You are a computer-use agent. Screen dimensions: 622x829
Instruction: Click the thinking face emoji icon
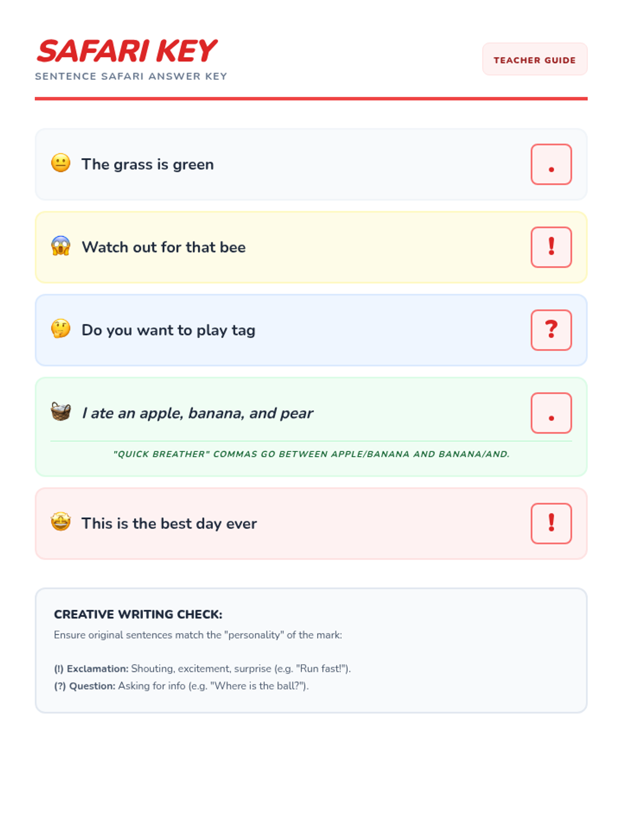click(61, 329)
